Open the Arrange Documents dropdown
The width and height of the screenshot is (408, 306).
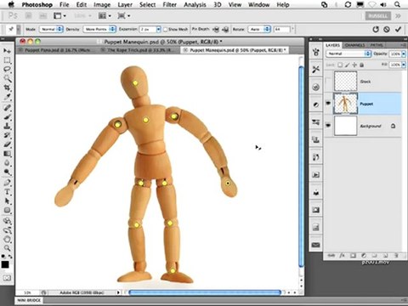click(x=105, y=16)
